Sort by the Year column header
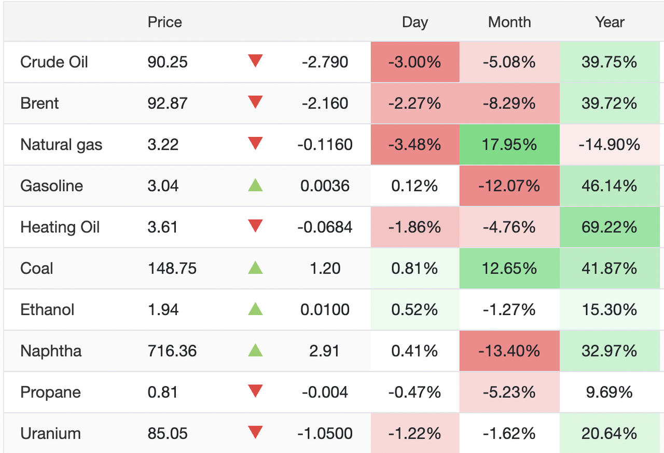The width and height of the screenshot is (664, 453). tap(610, 22)
